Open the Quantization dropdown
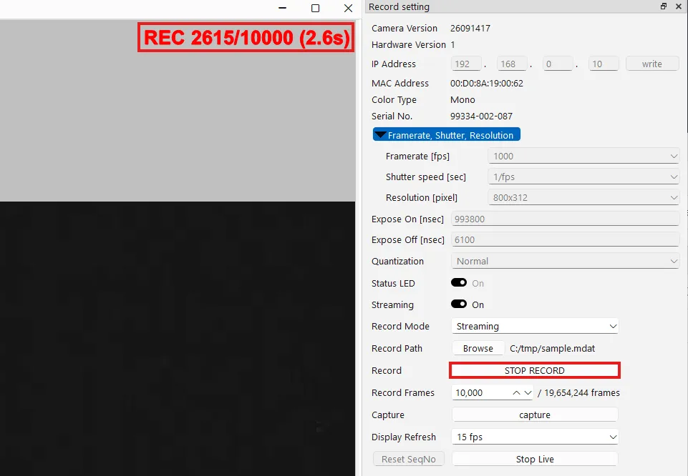Image resolution: width=688 pixels, height=476 pixels. tap(566, 261)
